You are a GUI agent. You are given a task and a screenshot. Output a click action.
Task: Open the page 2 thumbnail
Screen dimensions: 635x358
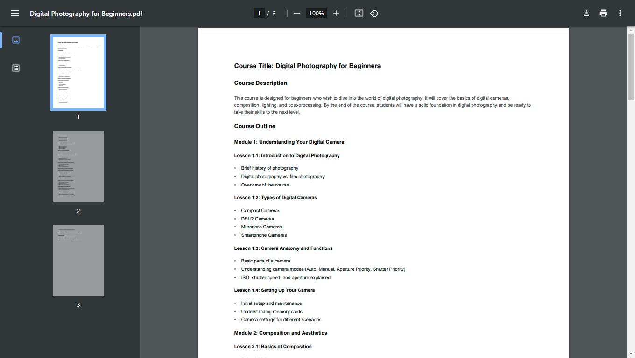tap(78, 166)
